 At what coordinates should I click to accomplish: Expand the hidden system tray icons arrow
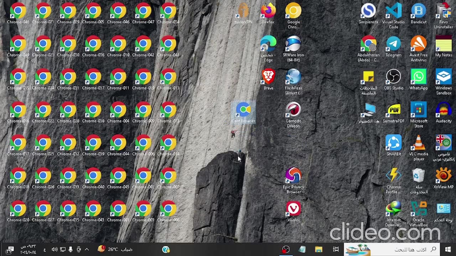[87, 249]
